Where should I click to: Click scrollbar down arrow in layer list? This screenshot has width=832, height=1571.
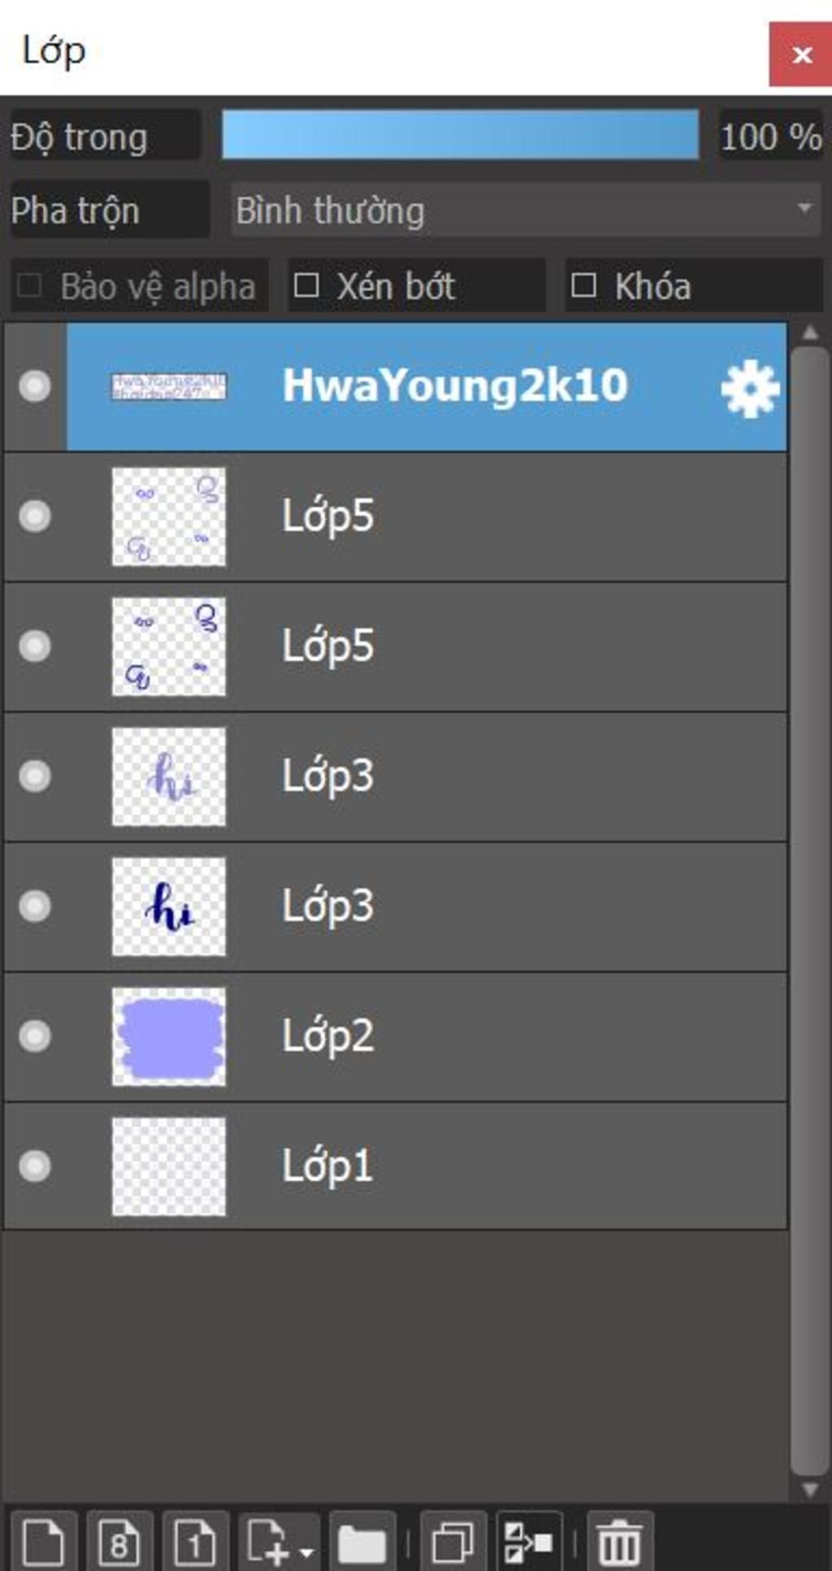810,1489
